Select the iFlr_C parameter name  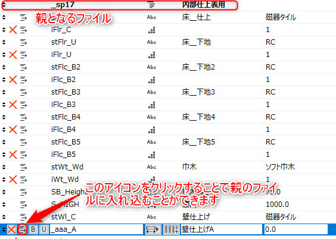61,30
